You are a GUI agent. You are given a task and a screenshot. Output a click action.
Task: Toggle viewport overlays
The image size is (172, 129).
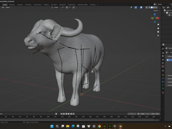[141, 8]
